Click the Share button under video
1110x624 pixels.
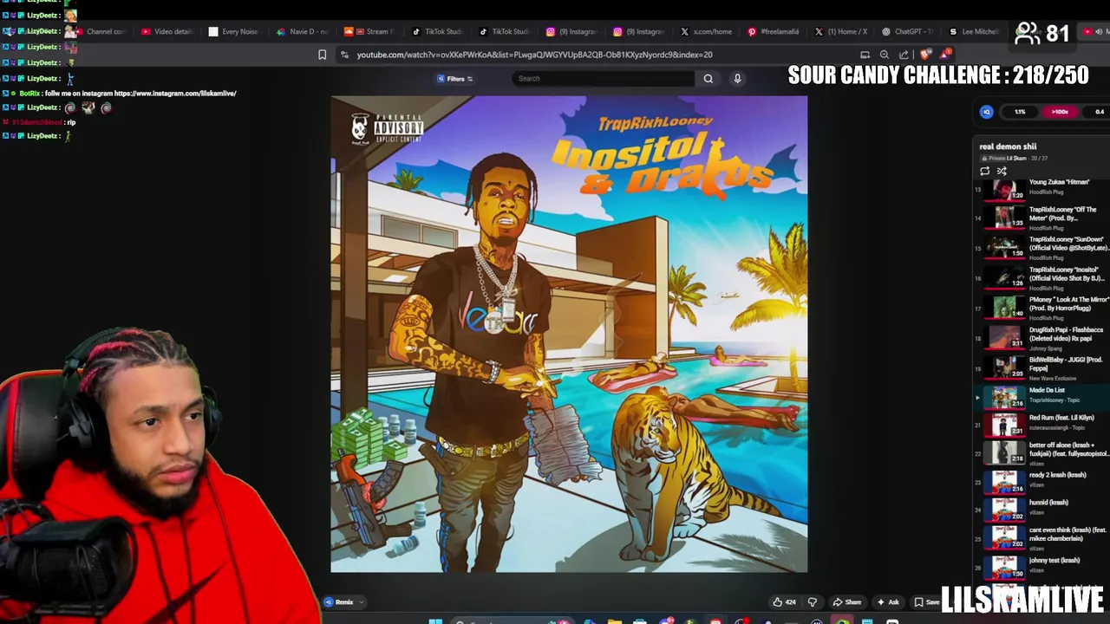click(847, 602)
